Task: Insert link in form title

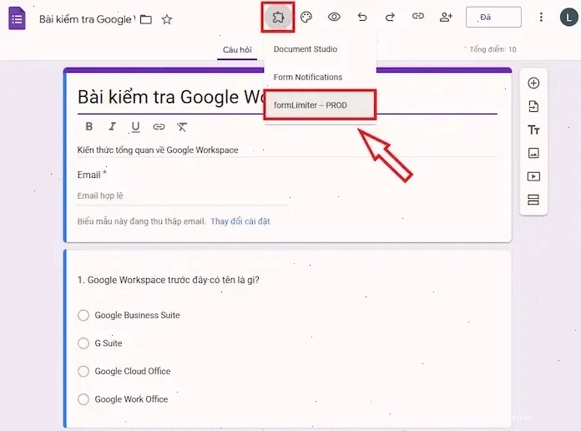Action: click(159, 127)
